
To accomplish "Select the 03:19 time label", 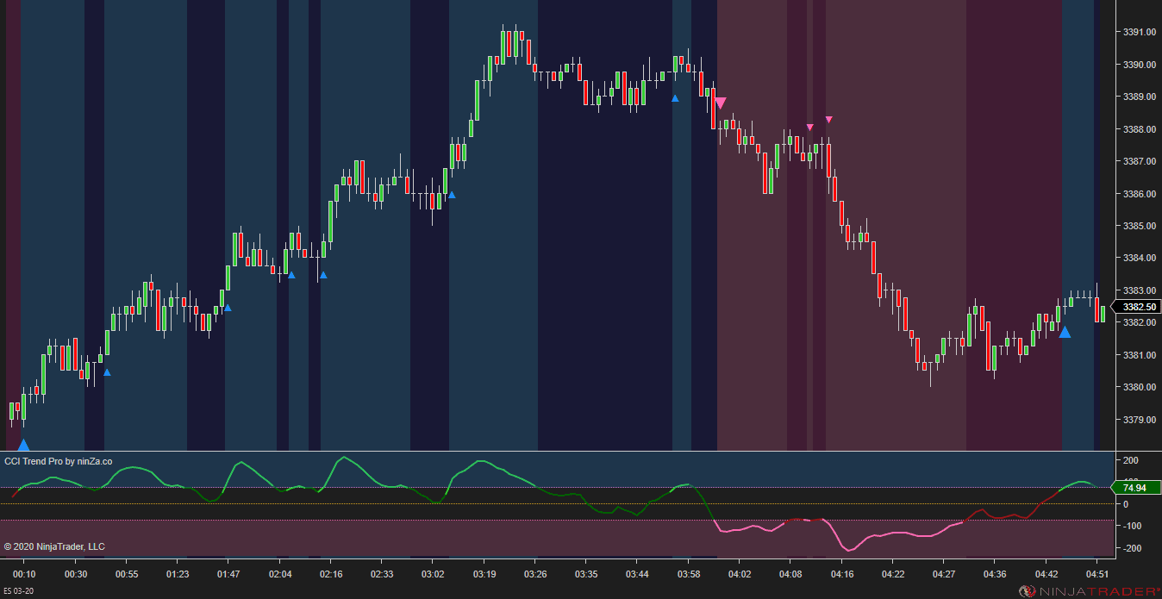I will pos(484,574).
